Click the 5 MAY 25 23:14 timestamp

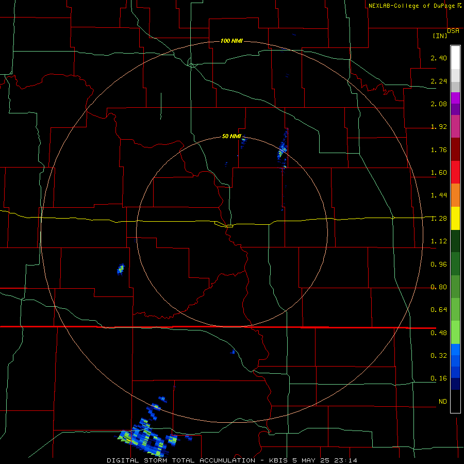pos(325,460)
